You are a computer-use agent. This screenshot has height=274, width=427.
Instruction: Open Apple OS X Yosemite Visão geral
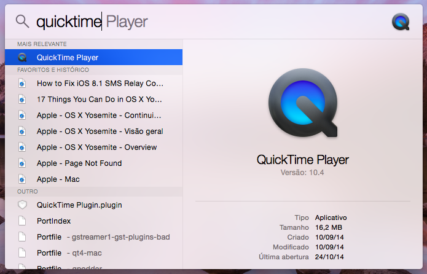click(x=93, y=131)
